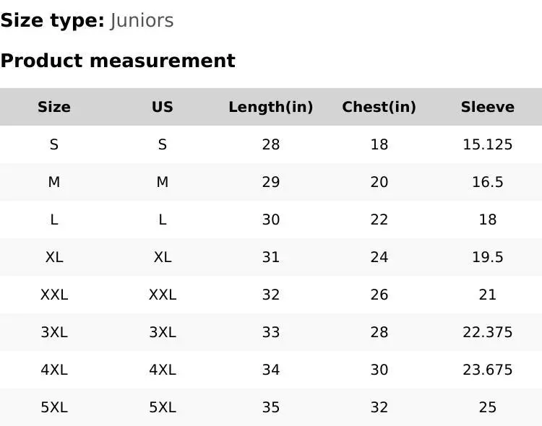
Task: Select sleeve value 23.675
Action: 488,370
